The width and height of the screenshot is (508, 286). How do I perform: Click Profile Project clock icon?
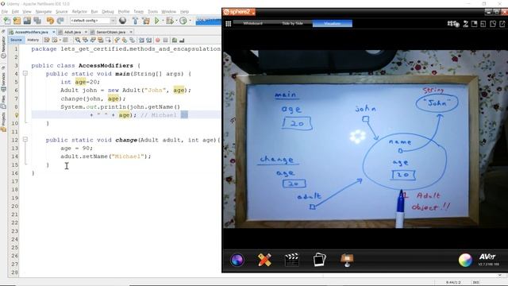point(183,21)
